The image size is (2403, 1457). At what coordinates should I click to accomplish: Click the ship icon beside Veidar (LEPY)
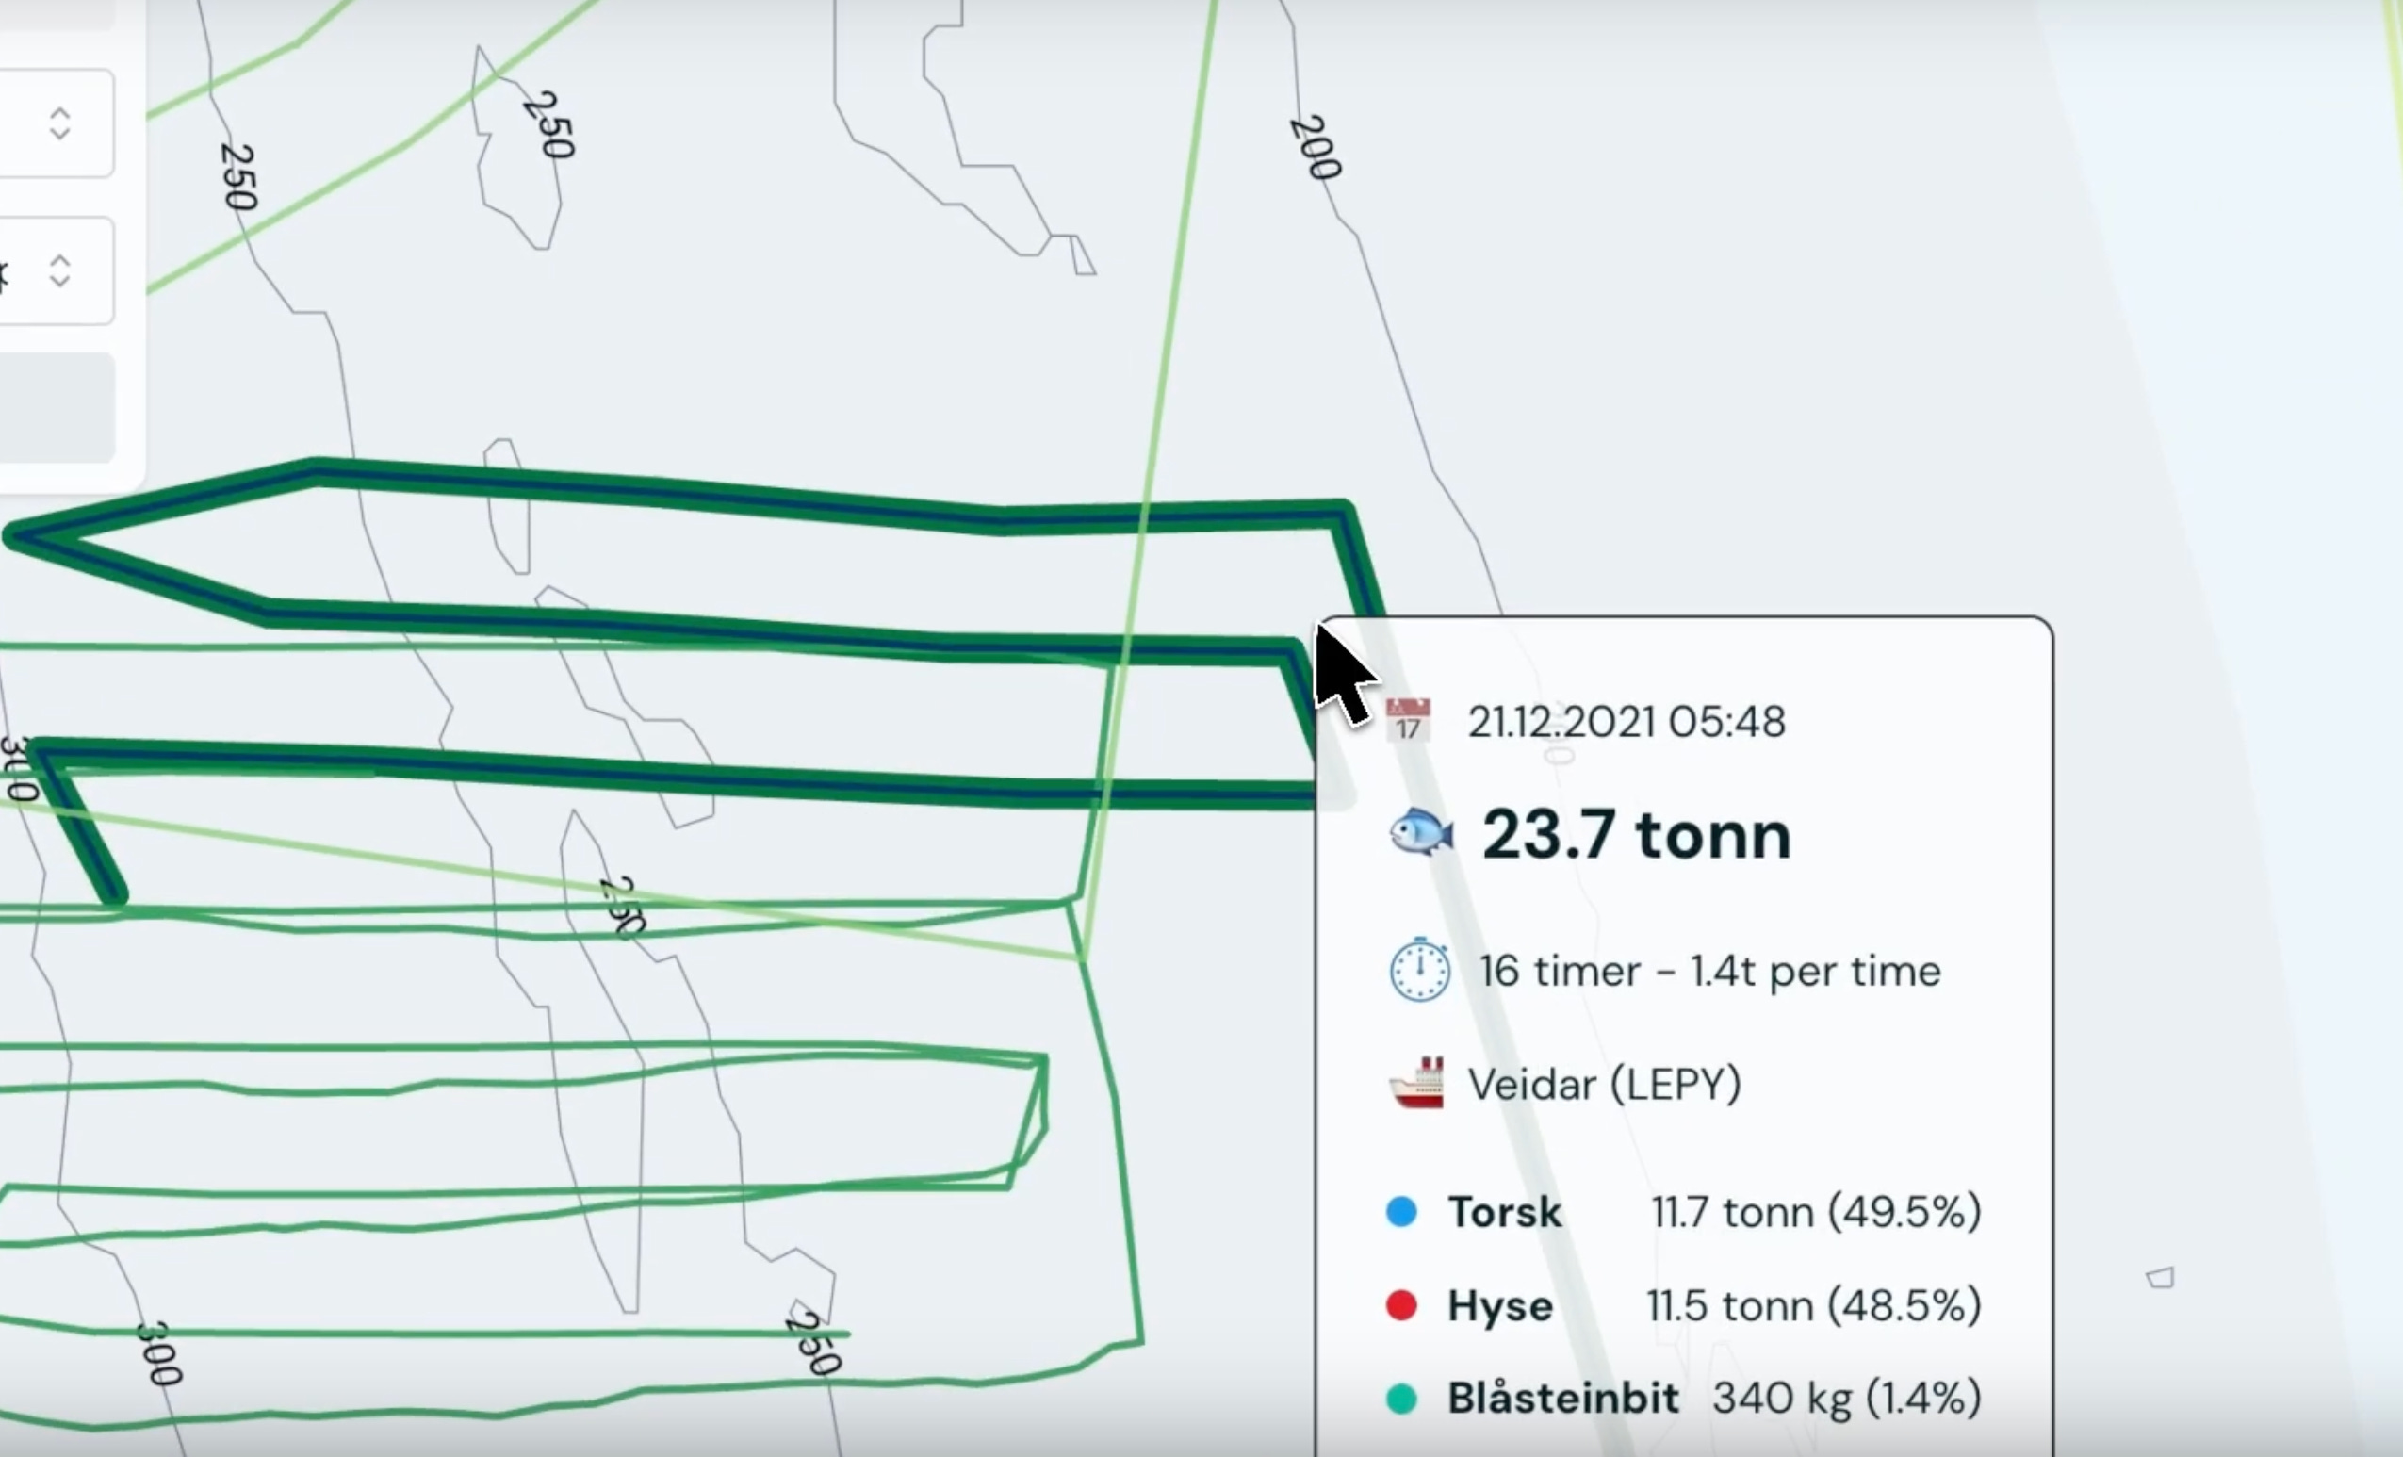[1417, 1084]
